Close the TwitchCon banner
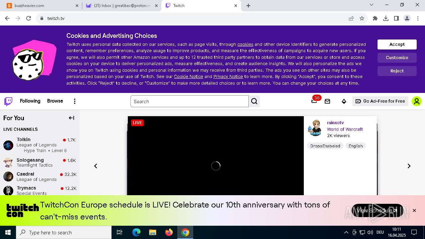425x239 pixels. click(414, 210)
